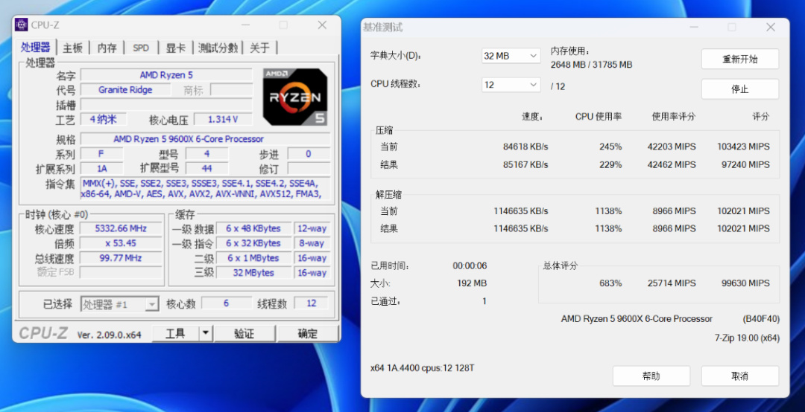Click the thread count value 12 in CPU-Z

[311, 303]
